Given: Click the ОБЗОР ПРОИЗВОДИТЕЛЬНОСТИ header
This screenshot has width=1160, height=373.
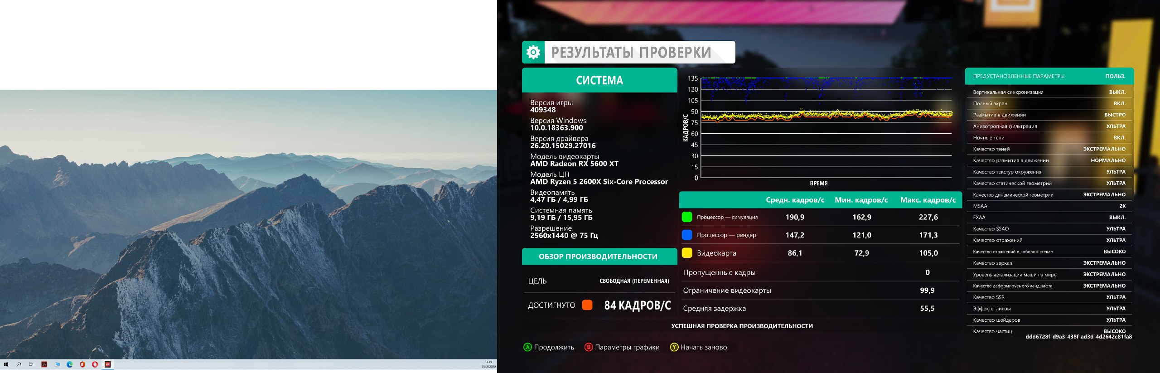Looking at the screenshot, I should [599, 257].
